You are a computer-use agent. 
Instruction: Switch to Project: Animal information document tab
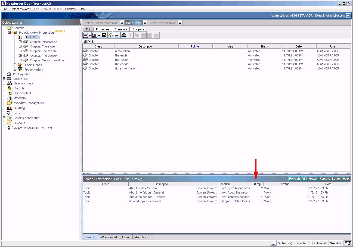(x=101, y=23)
